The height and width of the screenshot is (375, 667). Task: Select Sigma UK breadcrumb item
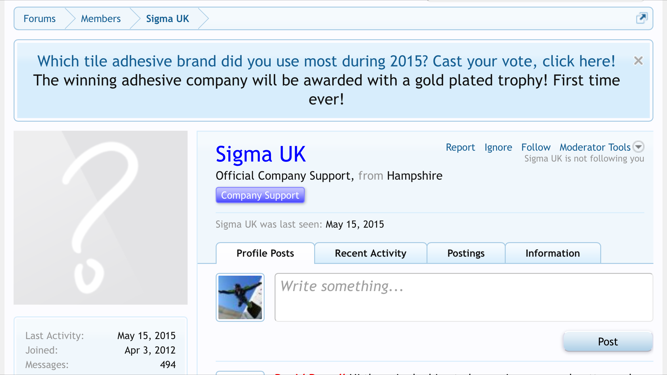pyautogui.click(x=168, y=19)
